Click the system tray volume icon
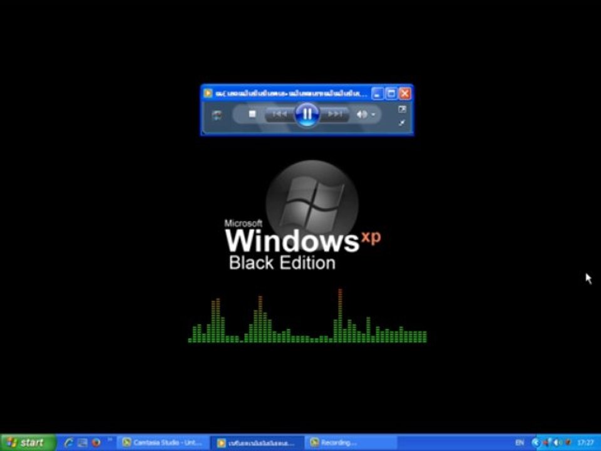 [558, 443]
